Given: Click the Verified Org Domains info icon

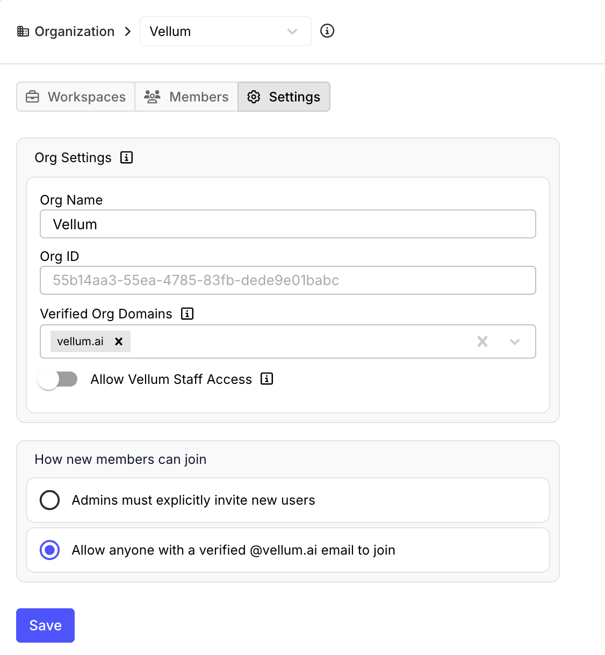Looking at the screenshot, I should pos(187,314).
